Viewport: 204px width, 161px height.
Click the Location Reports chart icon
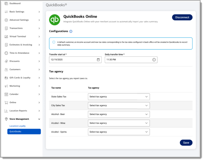click(6, 111)
